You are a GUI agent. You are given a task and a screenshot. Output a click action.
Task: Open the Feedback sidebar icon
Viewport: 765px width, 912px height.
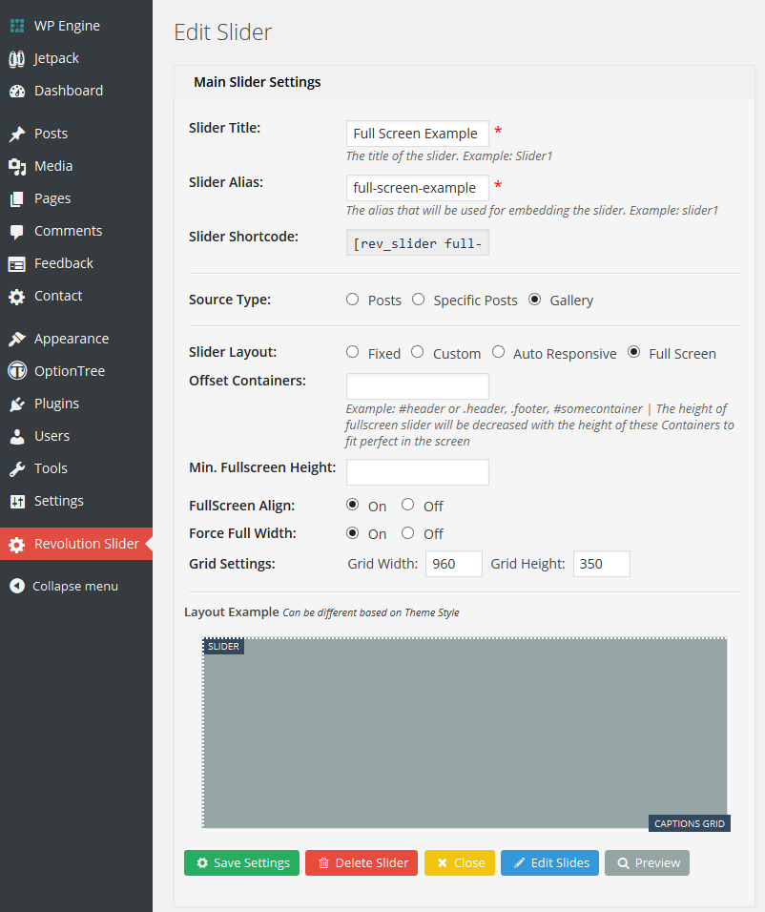coord(18,262)
